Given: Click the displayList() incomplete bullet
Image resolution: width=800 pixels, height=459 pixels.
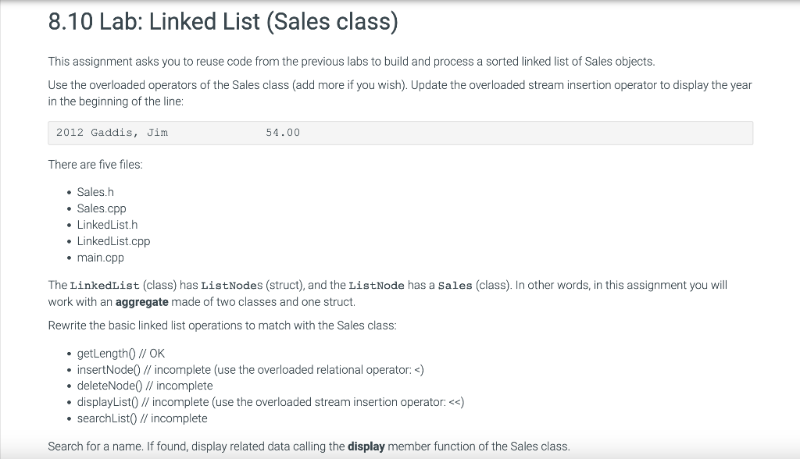Looking at the screenshot, I should pos(270,402).
